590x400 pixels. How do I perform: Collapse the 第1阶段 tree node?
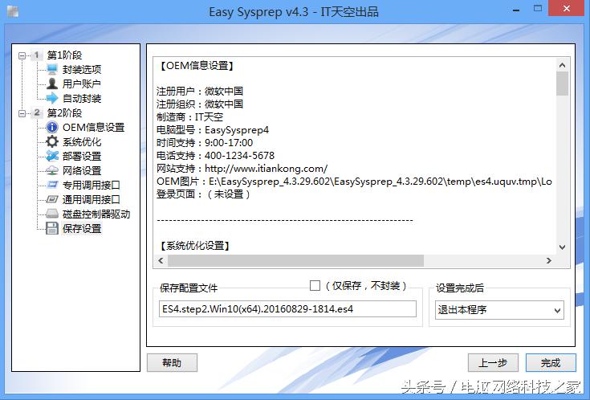(22, 55)
